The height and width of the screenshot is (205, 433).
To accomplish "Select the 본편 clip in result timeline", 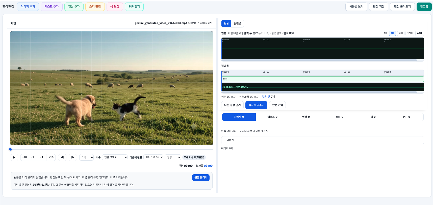I will pos(323,79).
